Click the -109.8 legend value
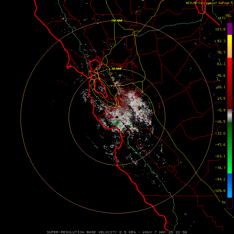 219,191
